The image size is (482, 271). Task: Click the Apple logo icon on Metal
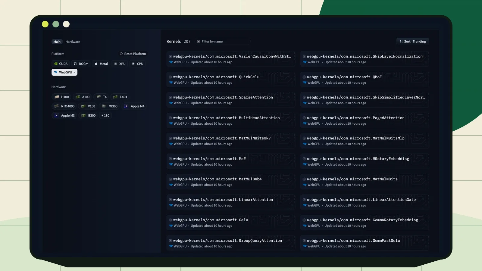96,64
